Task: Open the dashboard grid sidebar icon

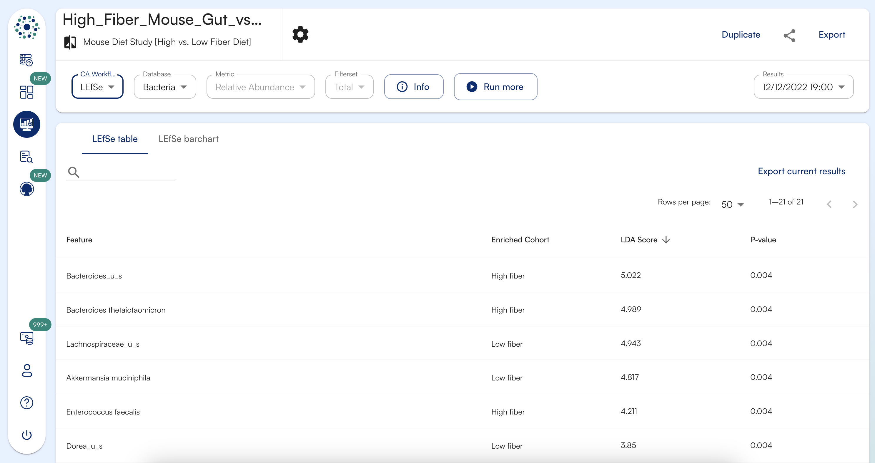Action: pyautogui.click(x=26, y=92)
